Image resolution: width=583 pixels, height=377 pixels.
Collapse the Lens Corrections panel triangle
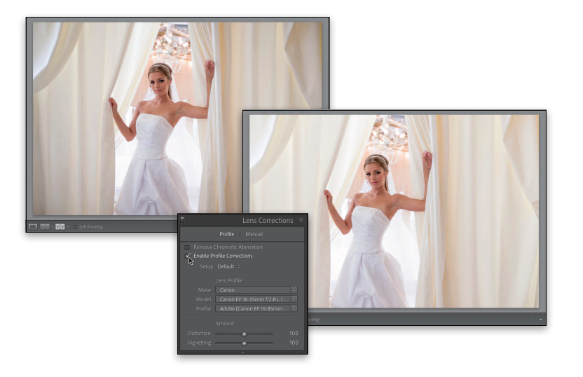301,220
